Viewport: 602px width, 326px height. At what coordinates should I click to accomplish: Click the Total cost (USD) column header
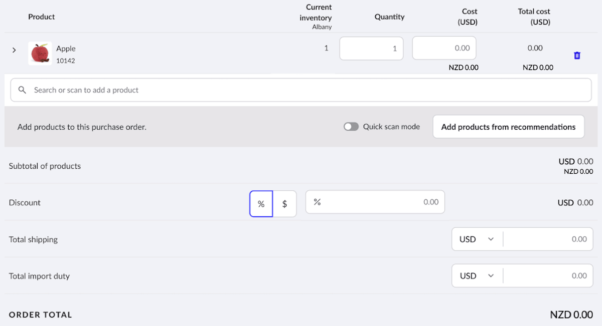point(534,17)
